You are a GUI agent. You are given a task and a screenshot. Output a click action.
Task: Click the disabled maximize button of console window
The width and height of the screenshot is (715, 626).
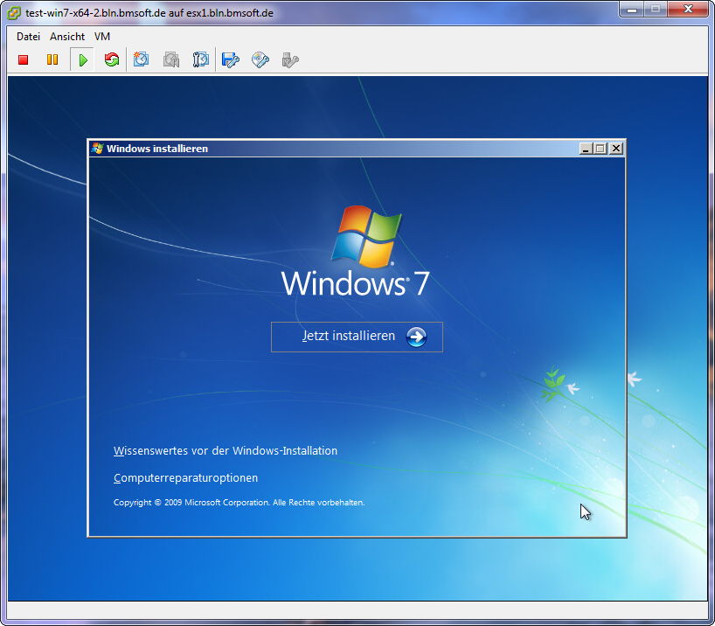(x=656, y=9)
